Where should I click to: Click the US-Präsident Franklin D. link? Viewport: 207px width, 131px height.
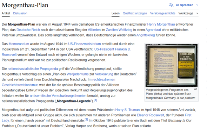tap(113, 49)
